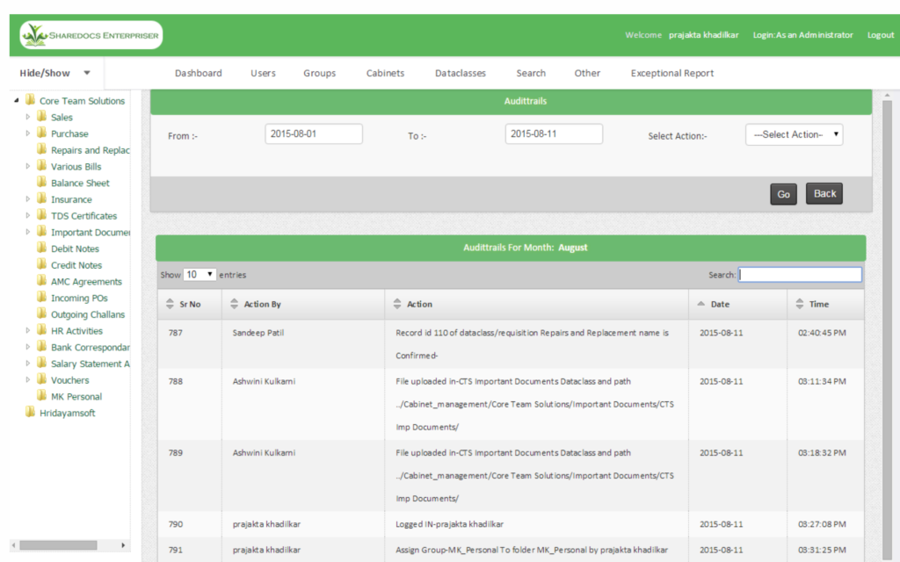Open the Debit Notes folder label
The image size is (900, 562).
pyautogui.click(x=75, y=249)
